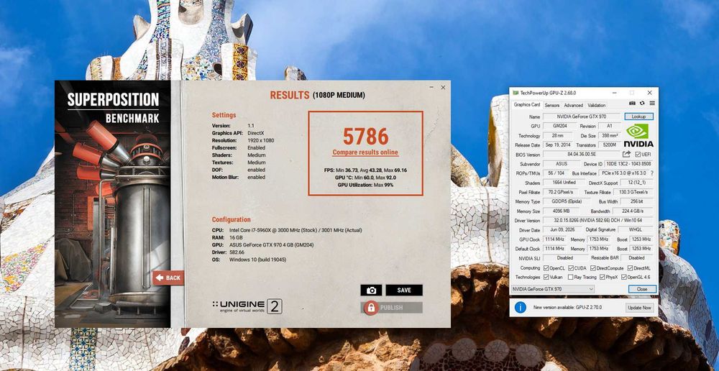
Task: Click the GPU name field in GPU-Z
Action: [x=582, y=116]
